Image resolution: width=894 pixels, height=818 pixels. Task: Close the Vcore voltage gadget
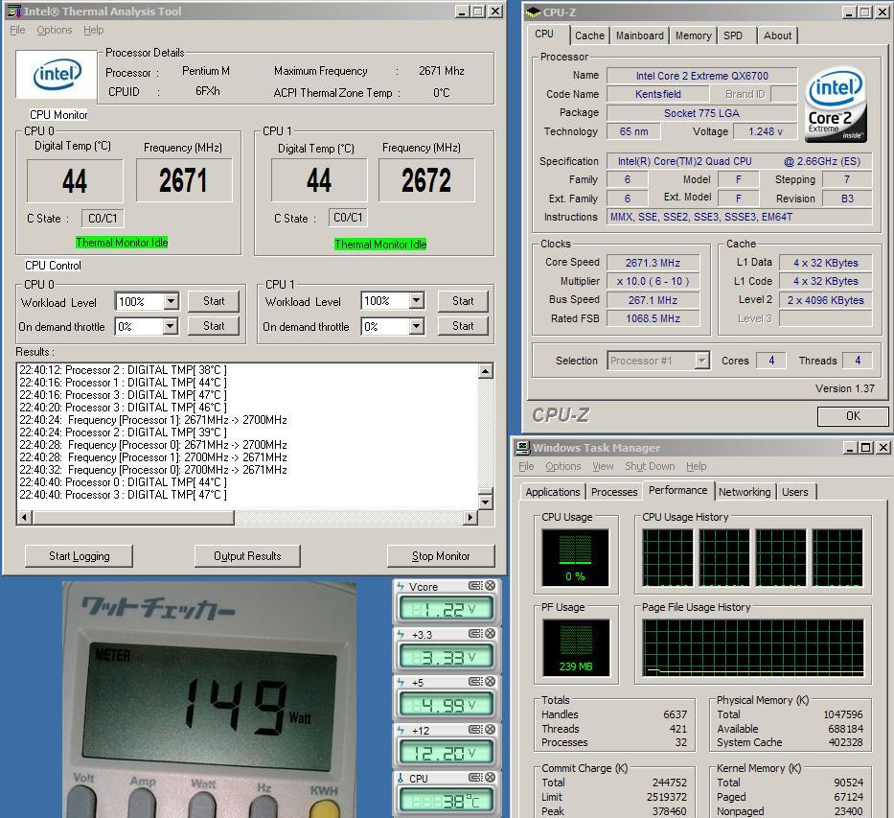coord(490,585)
